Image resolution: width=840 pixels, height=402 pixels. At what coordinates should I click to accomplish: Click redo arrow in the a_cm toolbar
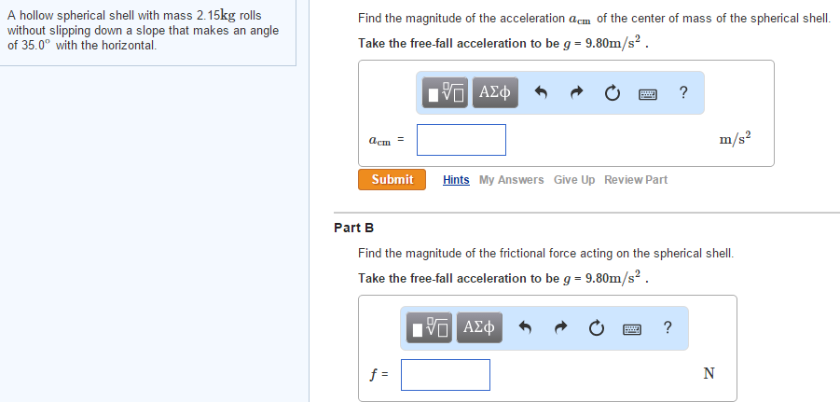pos(576,92)
